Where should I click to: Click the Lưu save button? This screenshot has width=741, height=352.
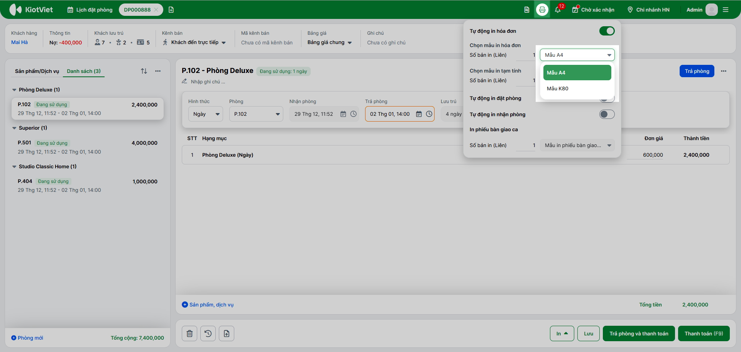pyautogui.click(x=589, y=333)
